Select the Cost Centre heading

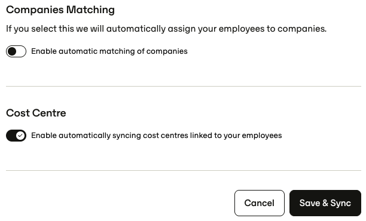click(x=36, y=113)
